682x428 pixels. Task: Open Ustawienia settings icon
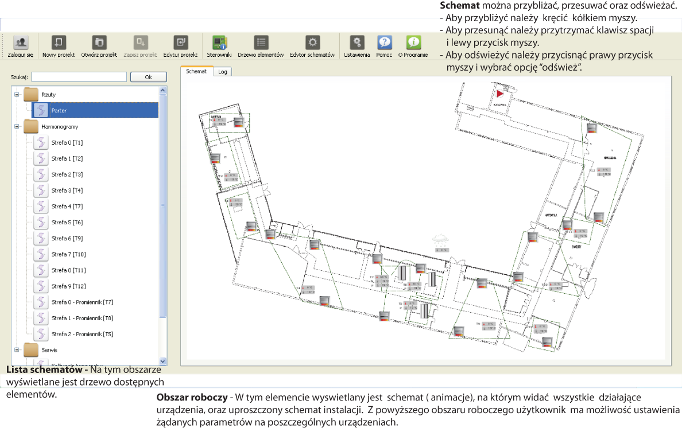point(356,42)
